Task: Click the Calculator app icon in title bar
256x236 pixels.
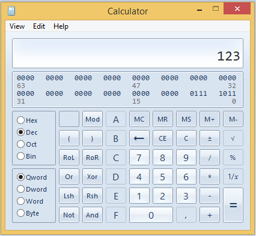Action: pos(11,11)
